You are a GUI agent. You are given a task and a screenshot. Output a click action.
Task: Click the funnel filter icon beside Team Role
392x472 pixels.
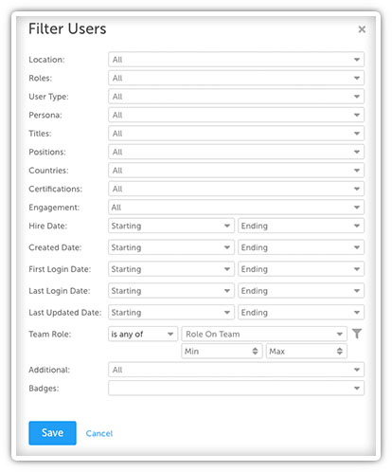[357, 334]
